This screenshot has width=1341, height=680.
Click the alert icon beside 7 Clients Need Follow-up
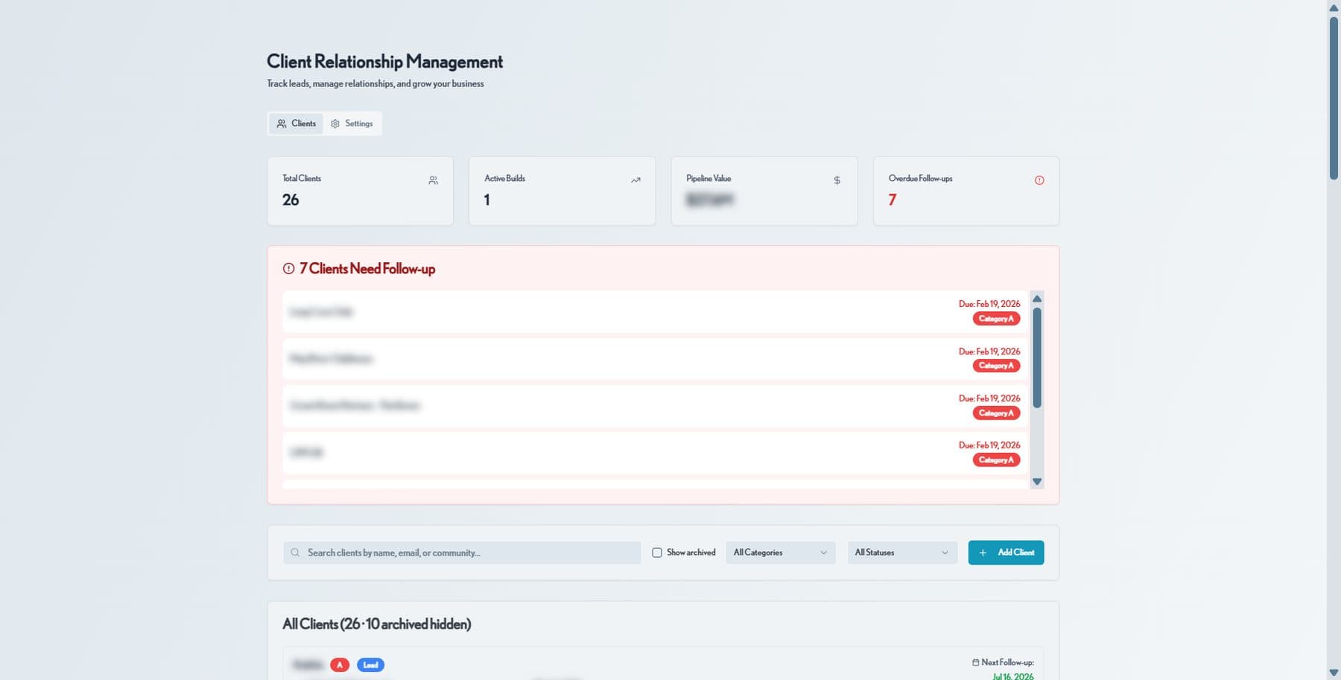coord(288,269)
